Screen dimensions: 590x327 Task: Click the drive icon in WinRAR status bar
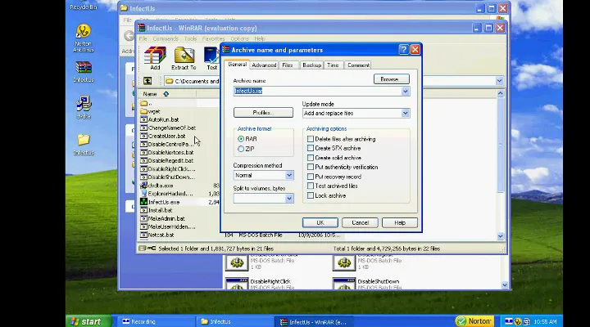pos(143,249)
